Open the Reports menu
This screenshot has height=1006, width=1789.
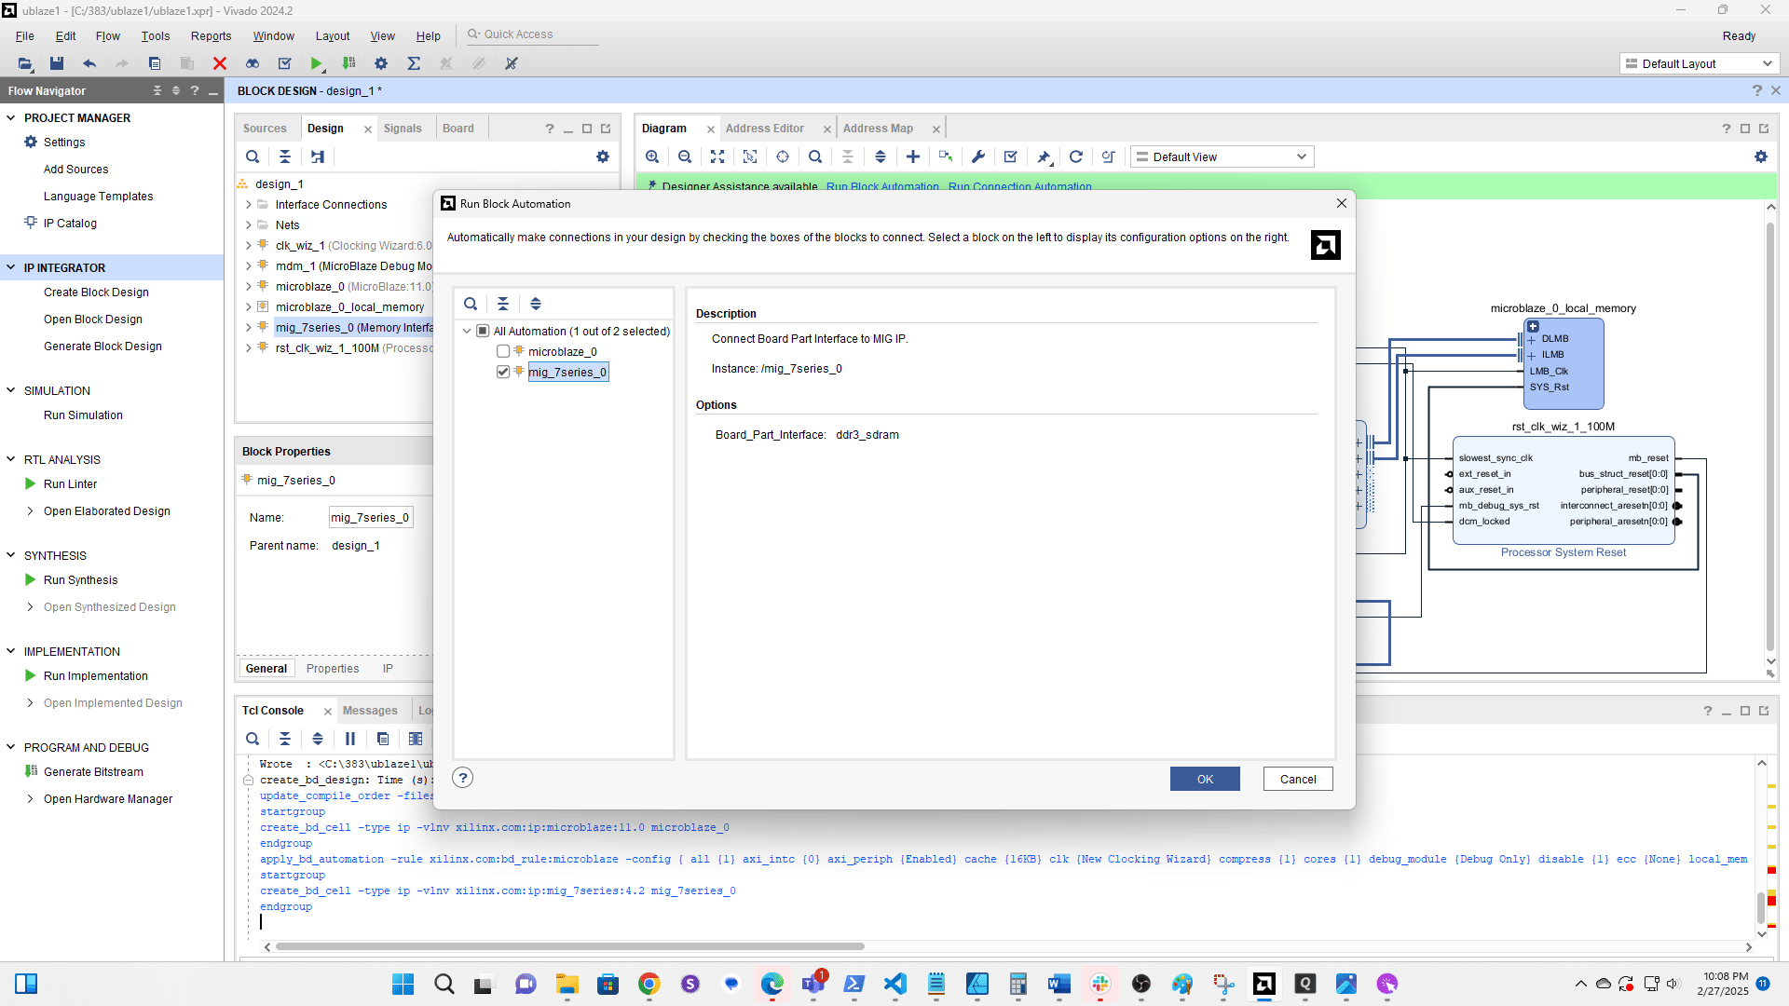(211, 35)
